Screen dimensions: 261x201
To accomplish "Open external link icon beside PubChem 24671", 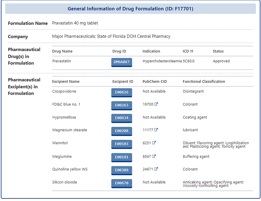I will point(156,169).
